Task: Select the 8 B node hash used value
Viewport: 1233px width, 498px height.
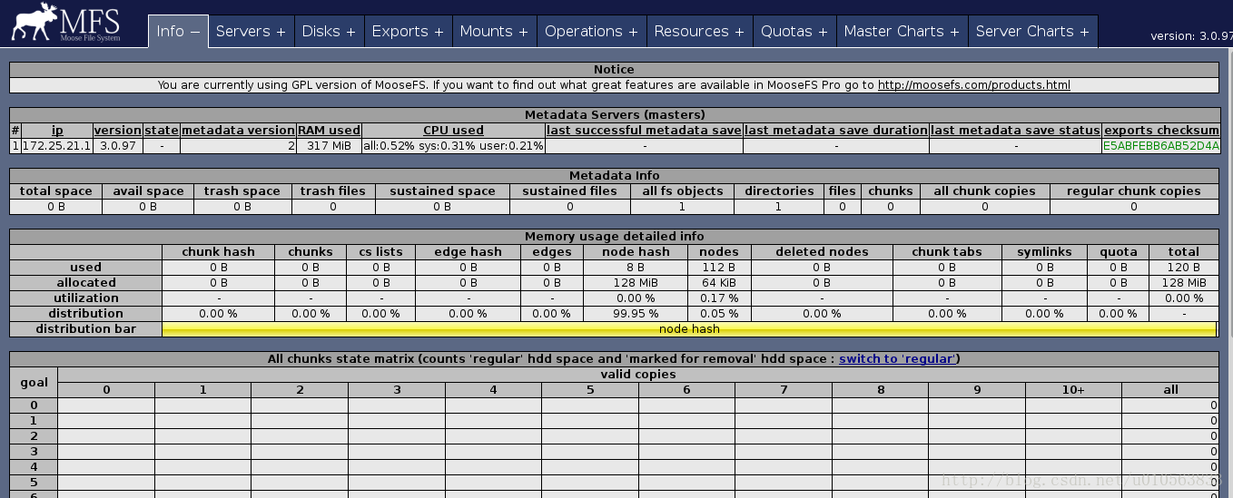Action: [636, 268]
